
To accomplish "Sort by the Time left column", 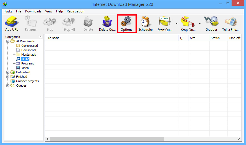I will [x=234, y=38].
